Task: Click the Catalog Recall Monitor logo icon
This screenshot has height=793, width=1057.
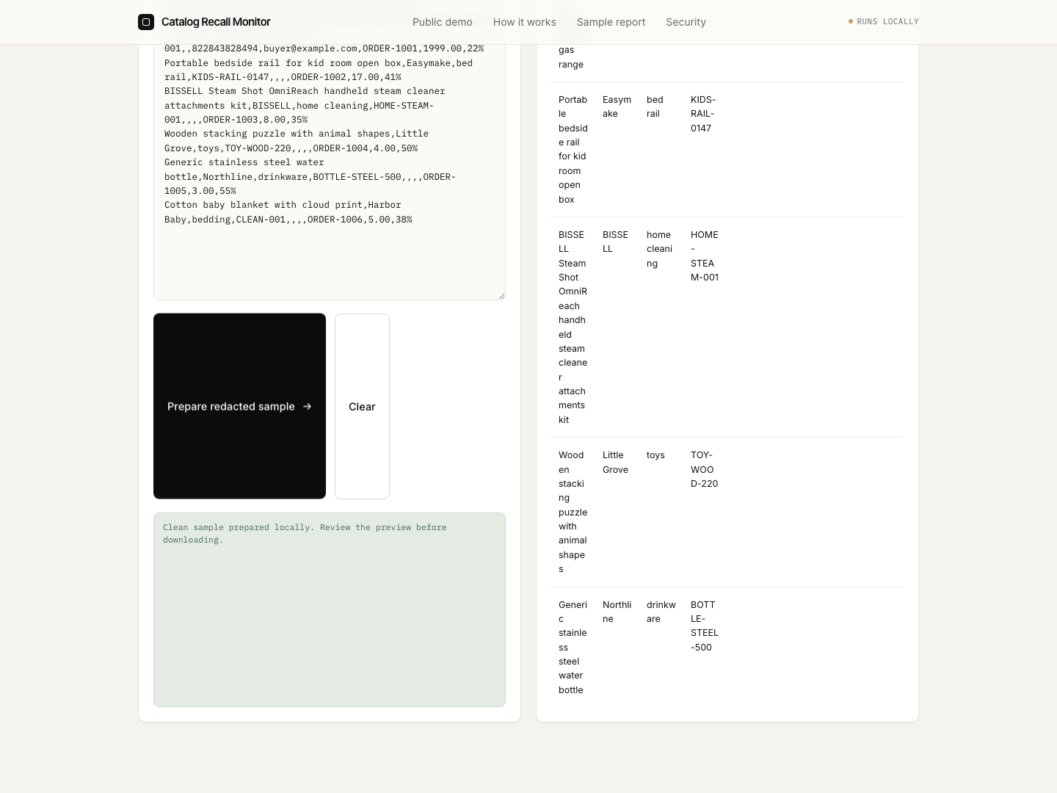Action: 146,22
